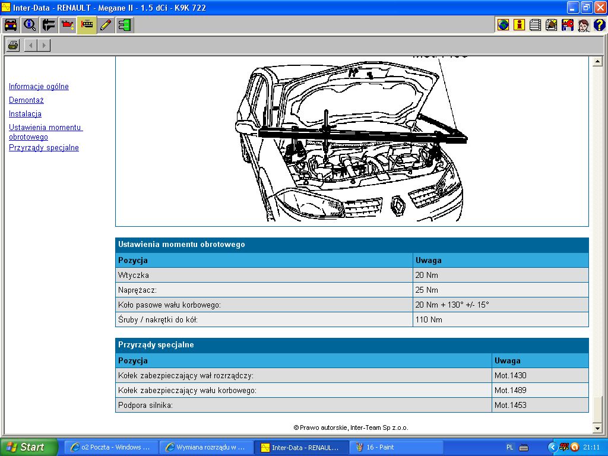Screen dimensions: 608x456
Task: Click the engine support illustration image
Action: pyautogui.click(x=350, y=140)
